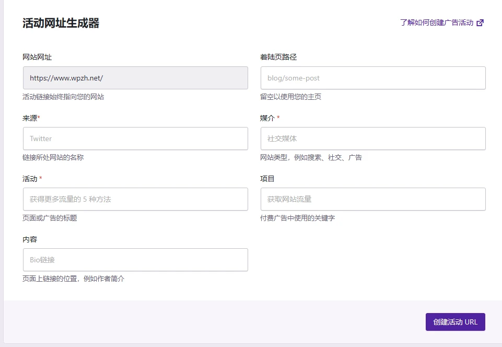Viewport: 502px width, 347px height.
Task: Click the 着陆页路径 field label
Action: click(278, 57)
